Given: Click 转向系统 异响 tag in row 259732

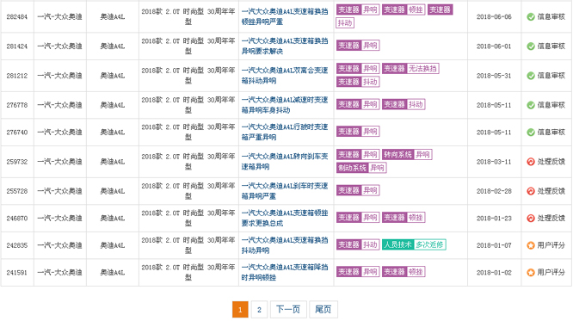Looking at the screenshot, I should 407,155.
